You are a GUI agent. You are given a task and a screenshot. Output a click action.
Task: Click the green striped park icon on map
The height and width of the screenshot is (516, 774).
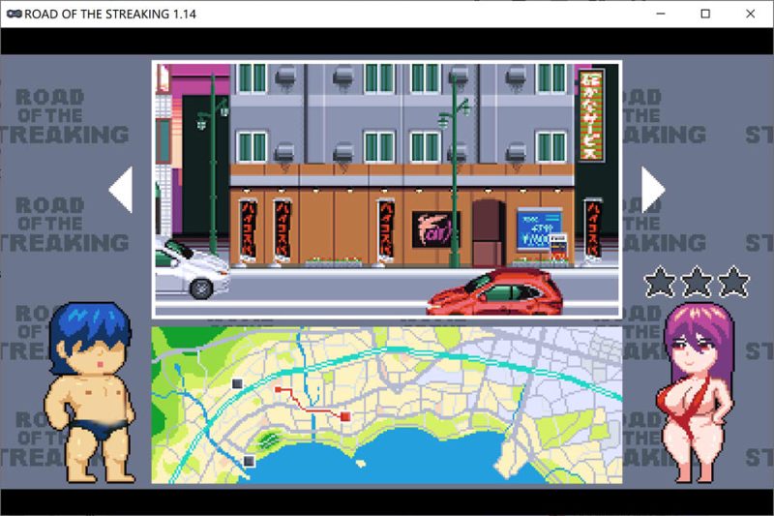coord(271,439)
